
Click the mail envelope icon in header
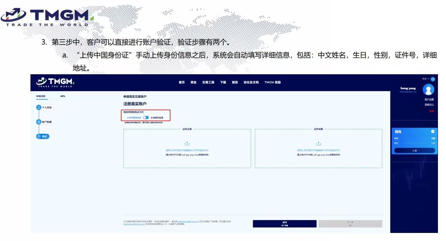[x=433, y=79]
